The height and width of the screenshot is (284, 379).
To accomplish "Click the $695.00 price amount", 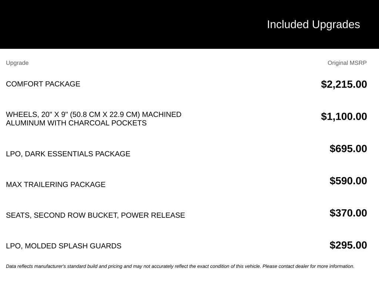I will pyautogui.click(x=348, y=149).
